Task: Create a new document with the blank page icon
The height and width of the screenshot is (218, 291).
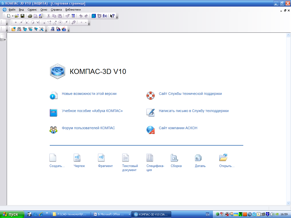Action: click(9, 16)
